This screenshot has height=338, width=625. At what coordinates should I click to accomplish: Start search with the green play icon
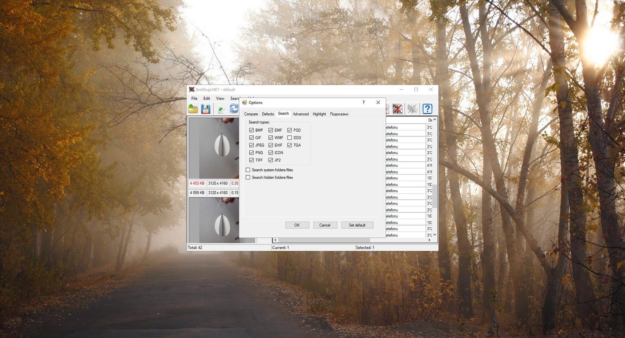tap(221, 109)
